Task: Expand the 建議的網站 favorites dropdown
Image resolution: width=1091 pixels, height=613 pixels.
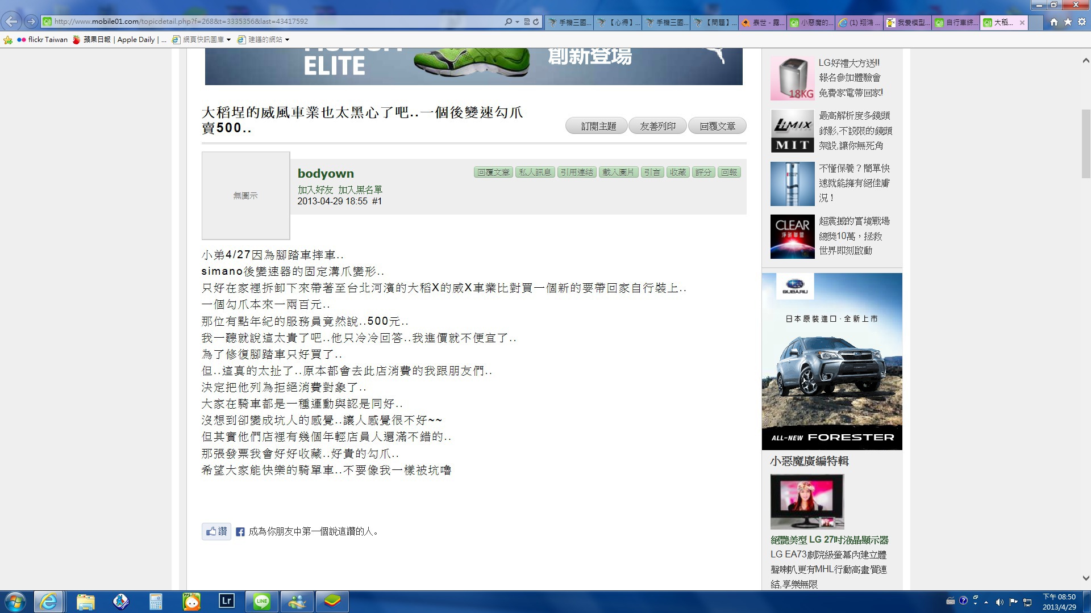Action: click(x=287, y=40)
